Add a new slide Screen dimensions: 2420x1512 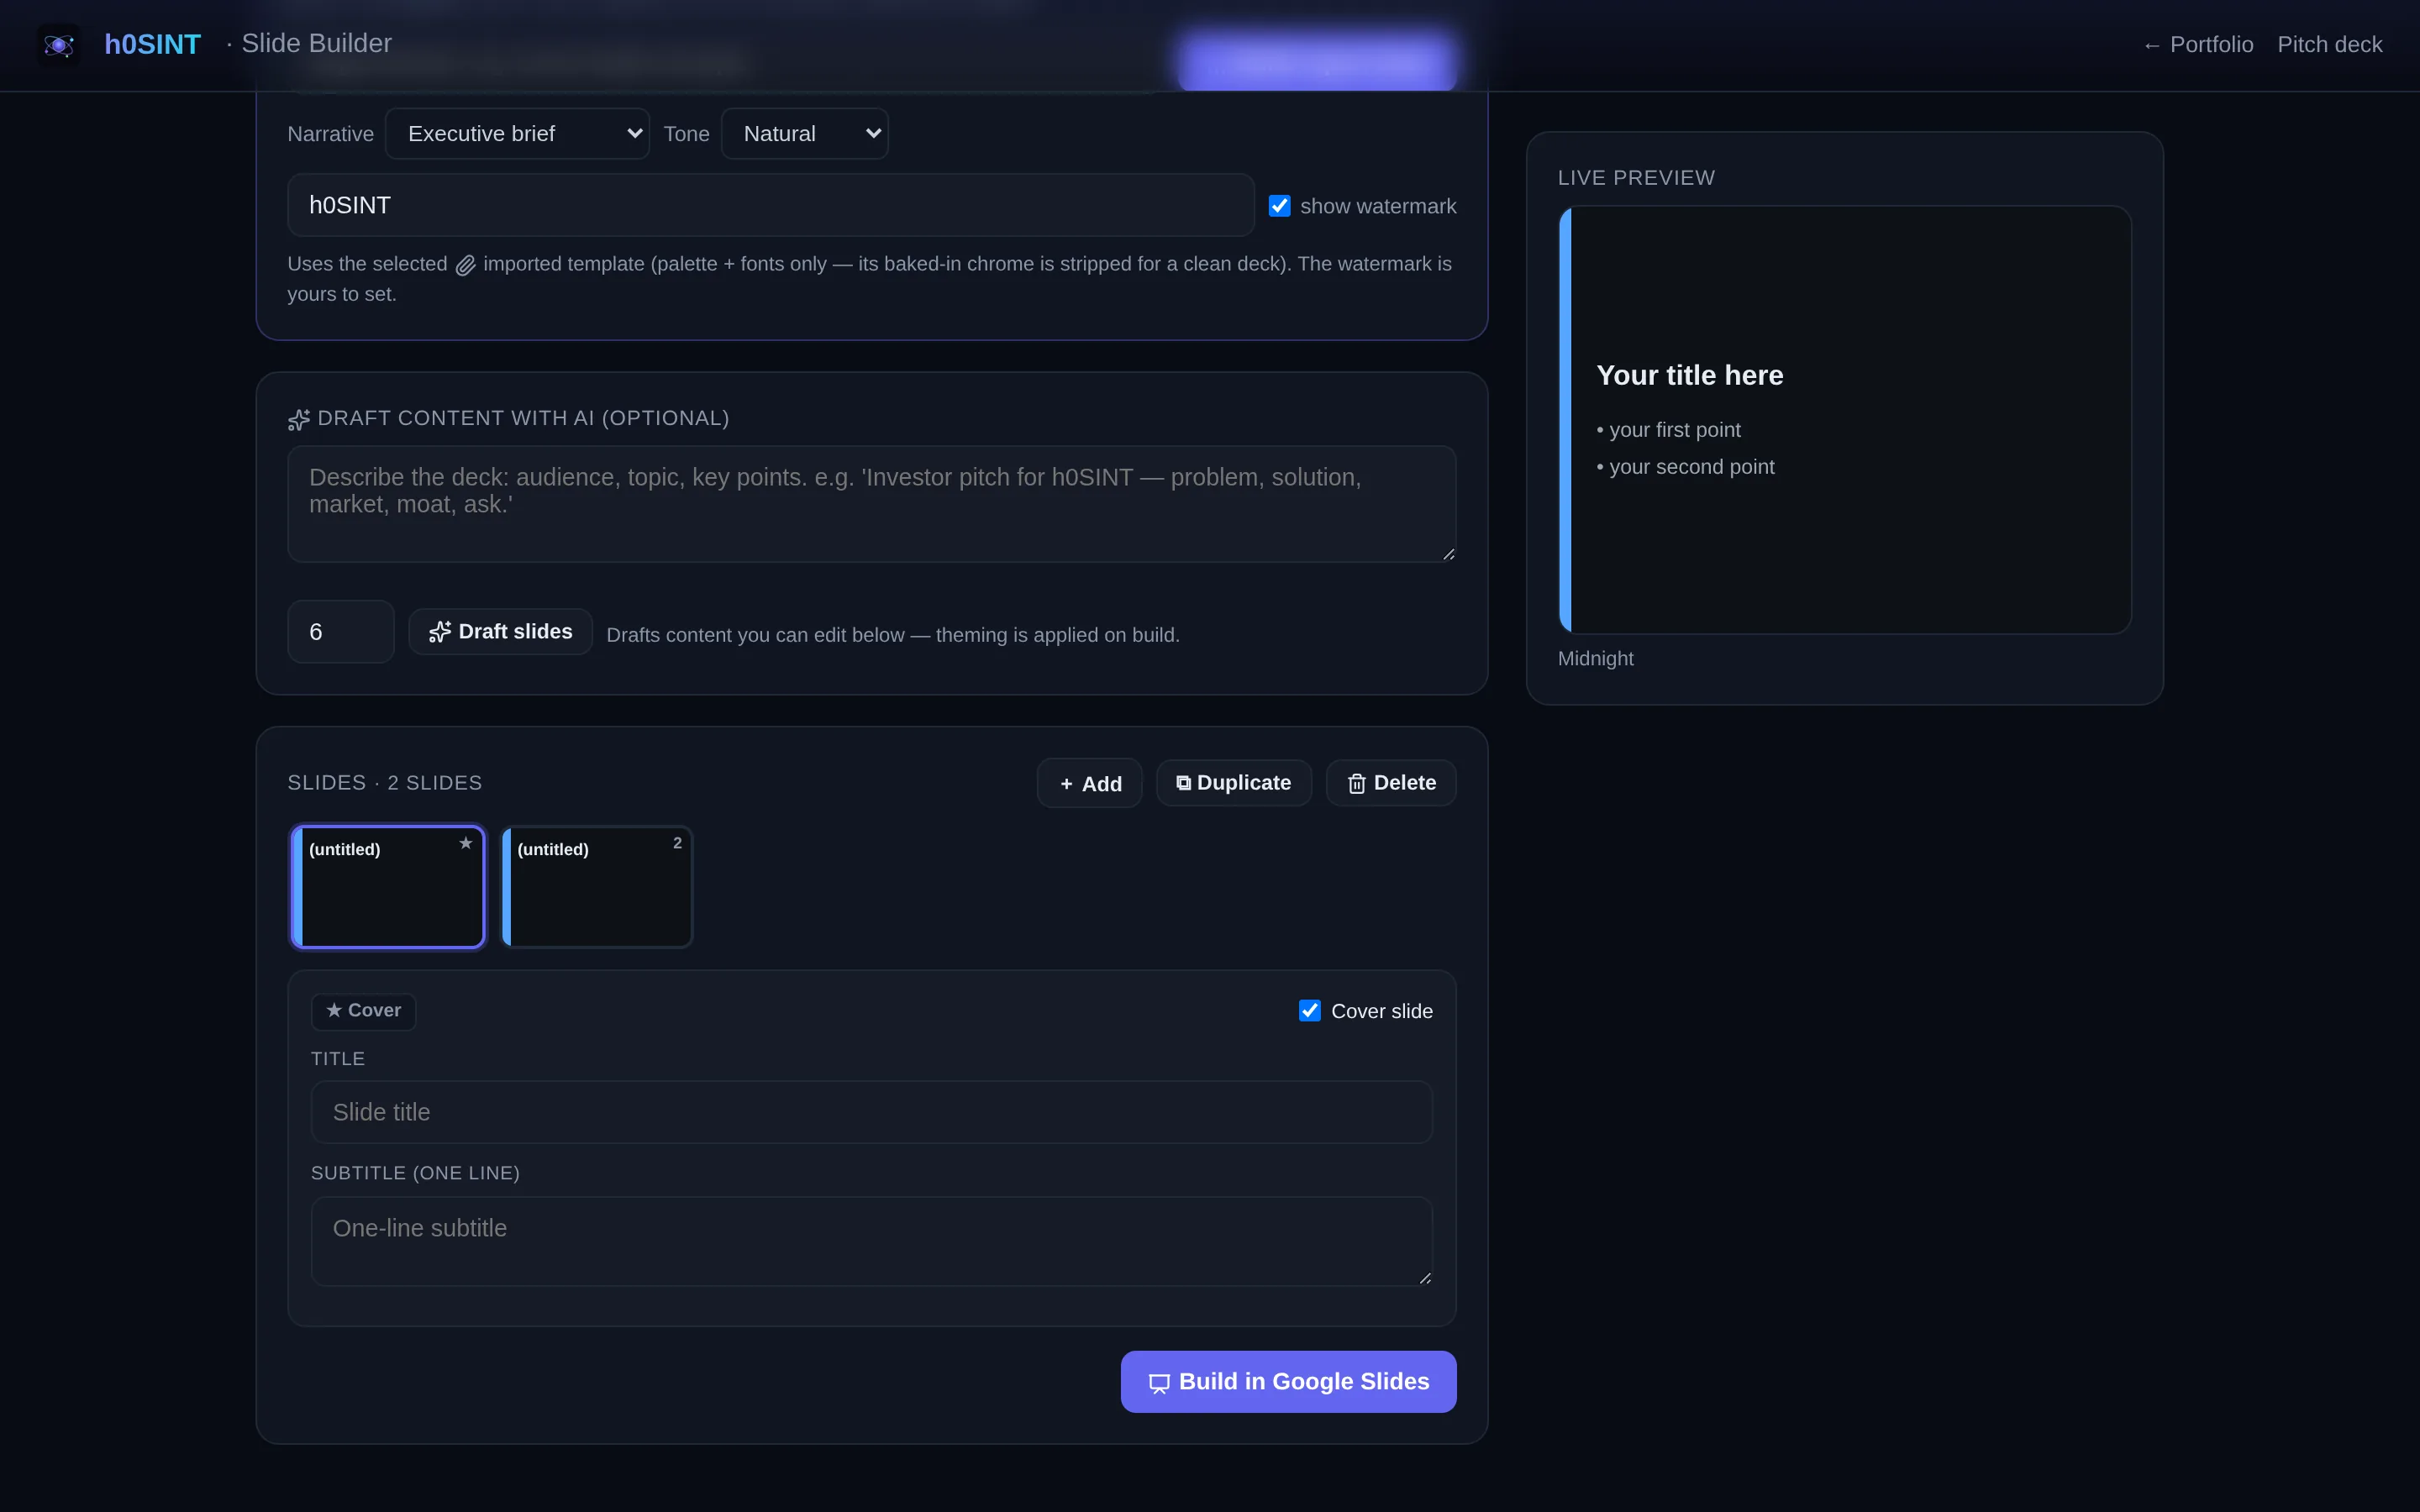pyautogui.click(x=1090, y=784)
